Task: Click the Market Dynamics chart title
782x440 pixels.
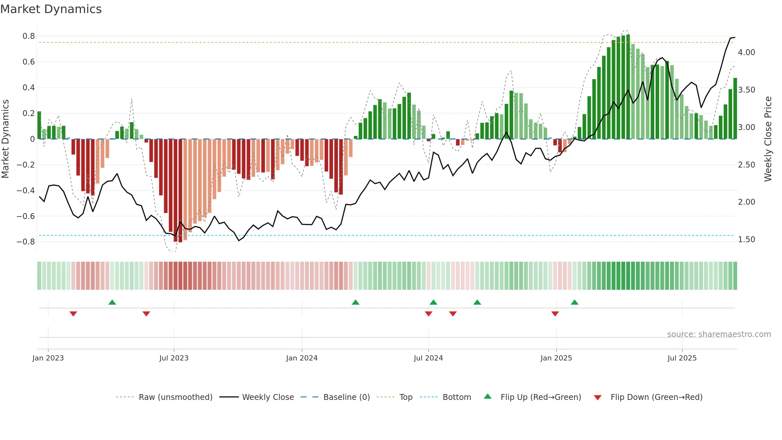Action: pyautogui.click(x=51, y=9)
